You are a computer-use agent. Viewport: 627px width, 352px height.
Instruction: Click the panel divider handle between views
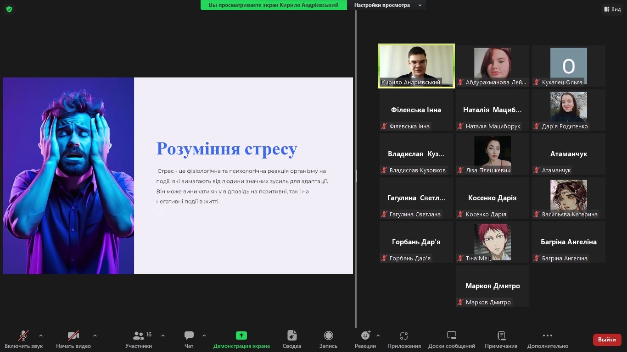(356, 176)
